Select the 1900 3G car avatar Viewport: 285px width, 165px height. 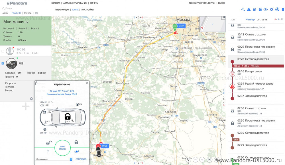click(x=10, y=51)
